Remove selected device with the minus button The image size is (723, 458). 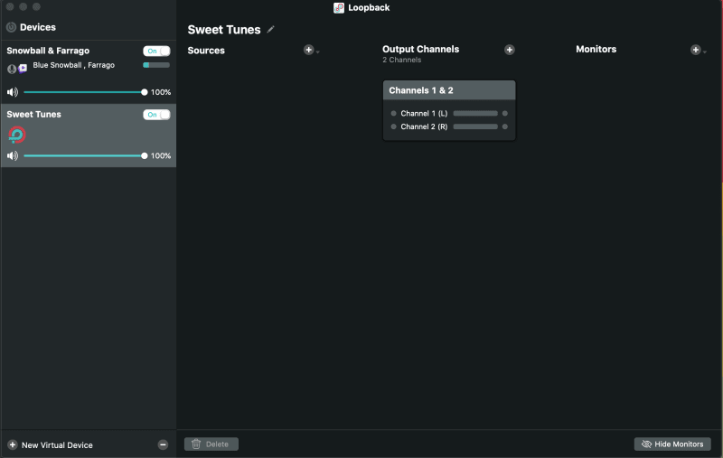click(x=163, y=444)
